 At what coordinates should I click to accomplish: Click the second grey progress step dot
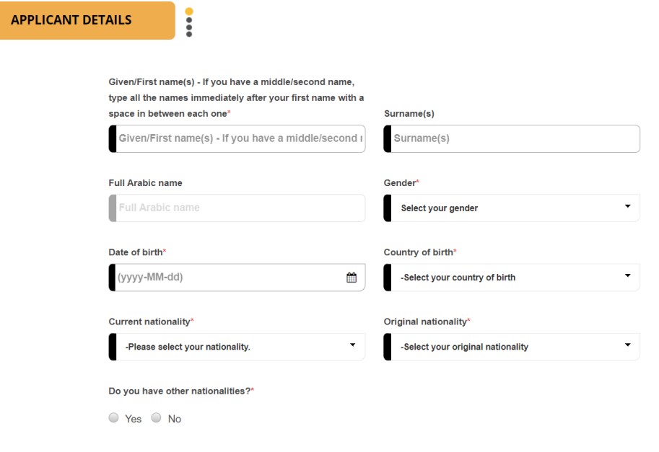189,27
